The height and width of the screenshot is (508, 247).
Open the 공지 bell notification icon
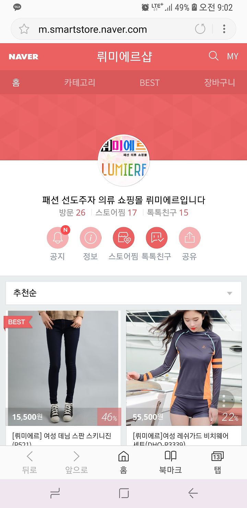point(58,238)
